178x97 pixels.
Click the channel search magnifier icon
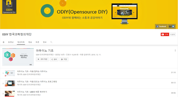pyautogui.click(x=51, y=42)
